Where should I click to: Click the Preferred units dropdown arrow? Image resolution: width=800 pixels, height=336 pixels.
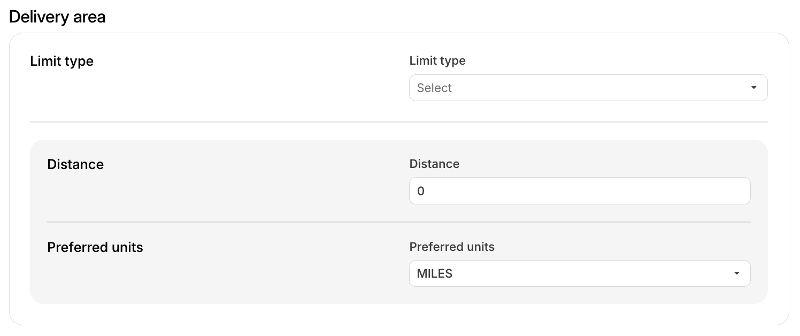[x=736, y=273]
